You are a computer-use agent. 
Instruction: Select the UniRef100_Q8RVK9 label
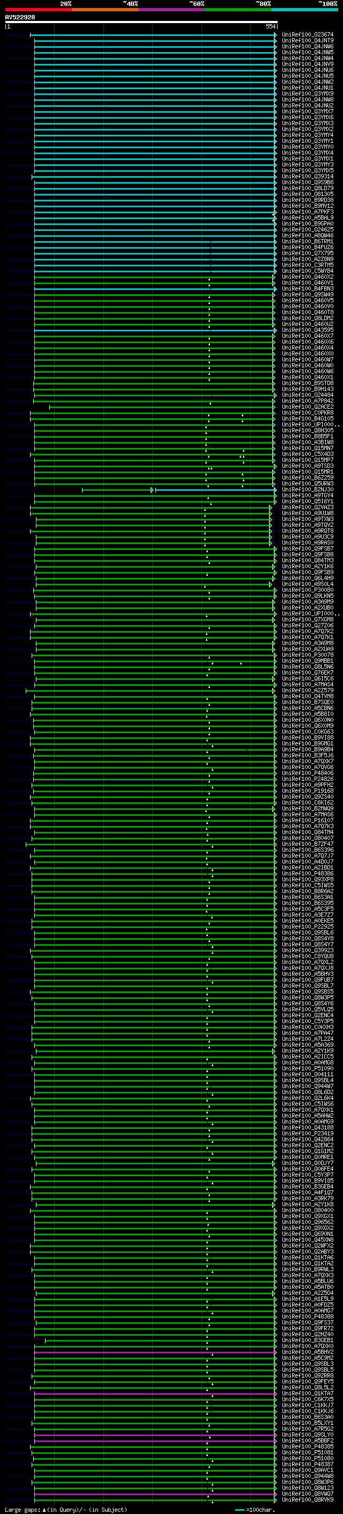307,1500
